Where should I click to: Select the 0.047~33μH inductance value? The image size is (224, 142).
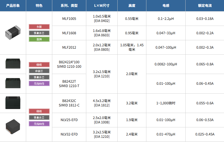coord(166,33)
